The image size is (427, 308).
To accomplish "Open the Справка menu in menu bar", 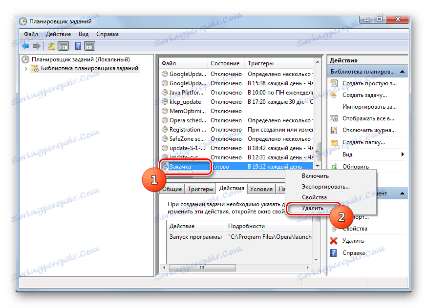I will point(107,34).
